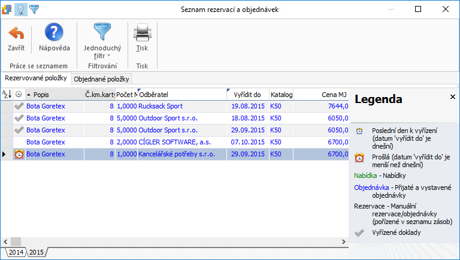This screenshot has height=260, width=460.
Task: Click the red alarm clock in Kancelářské potřeby row
Action: coord(19,154)
